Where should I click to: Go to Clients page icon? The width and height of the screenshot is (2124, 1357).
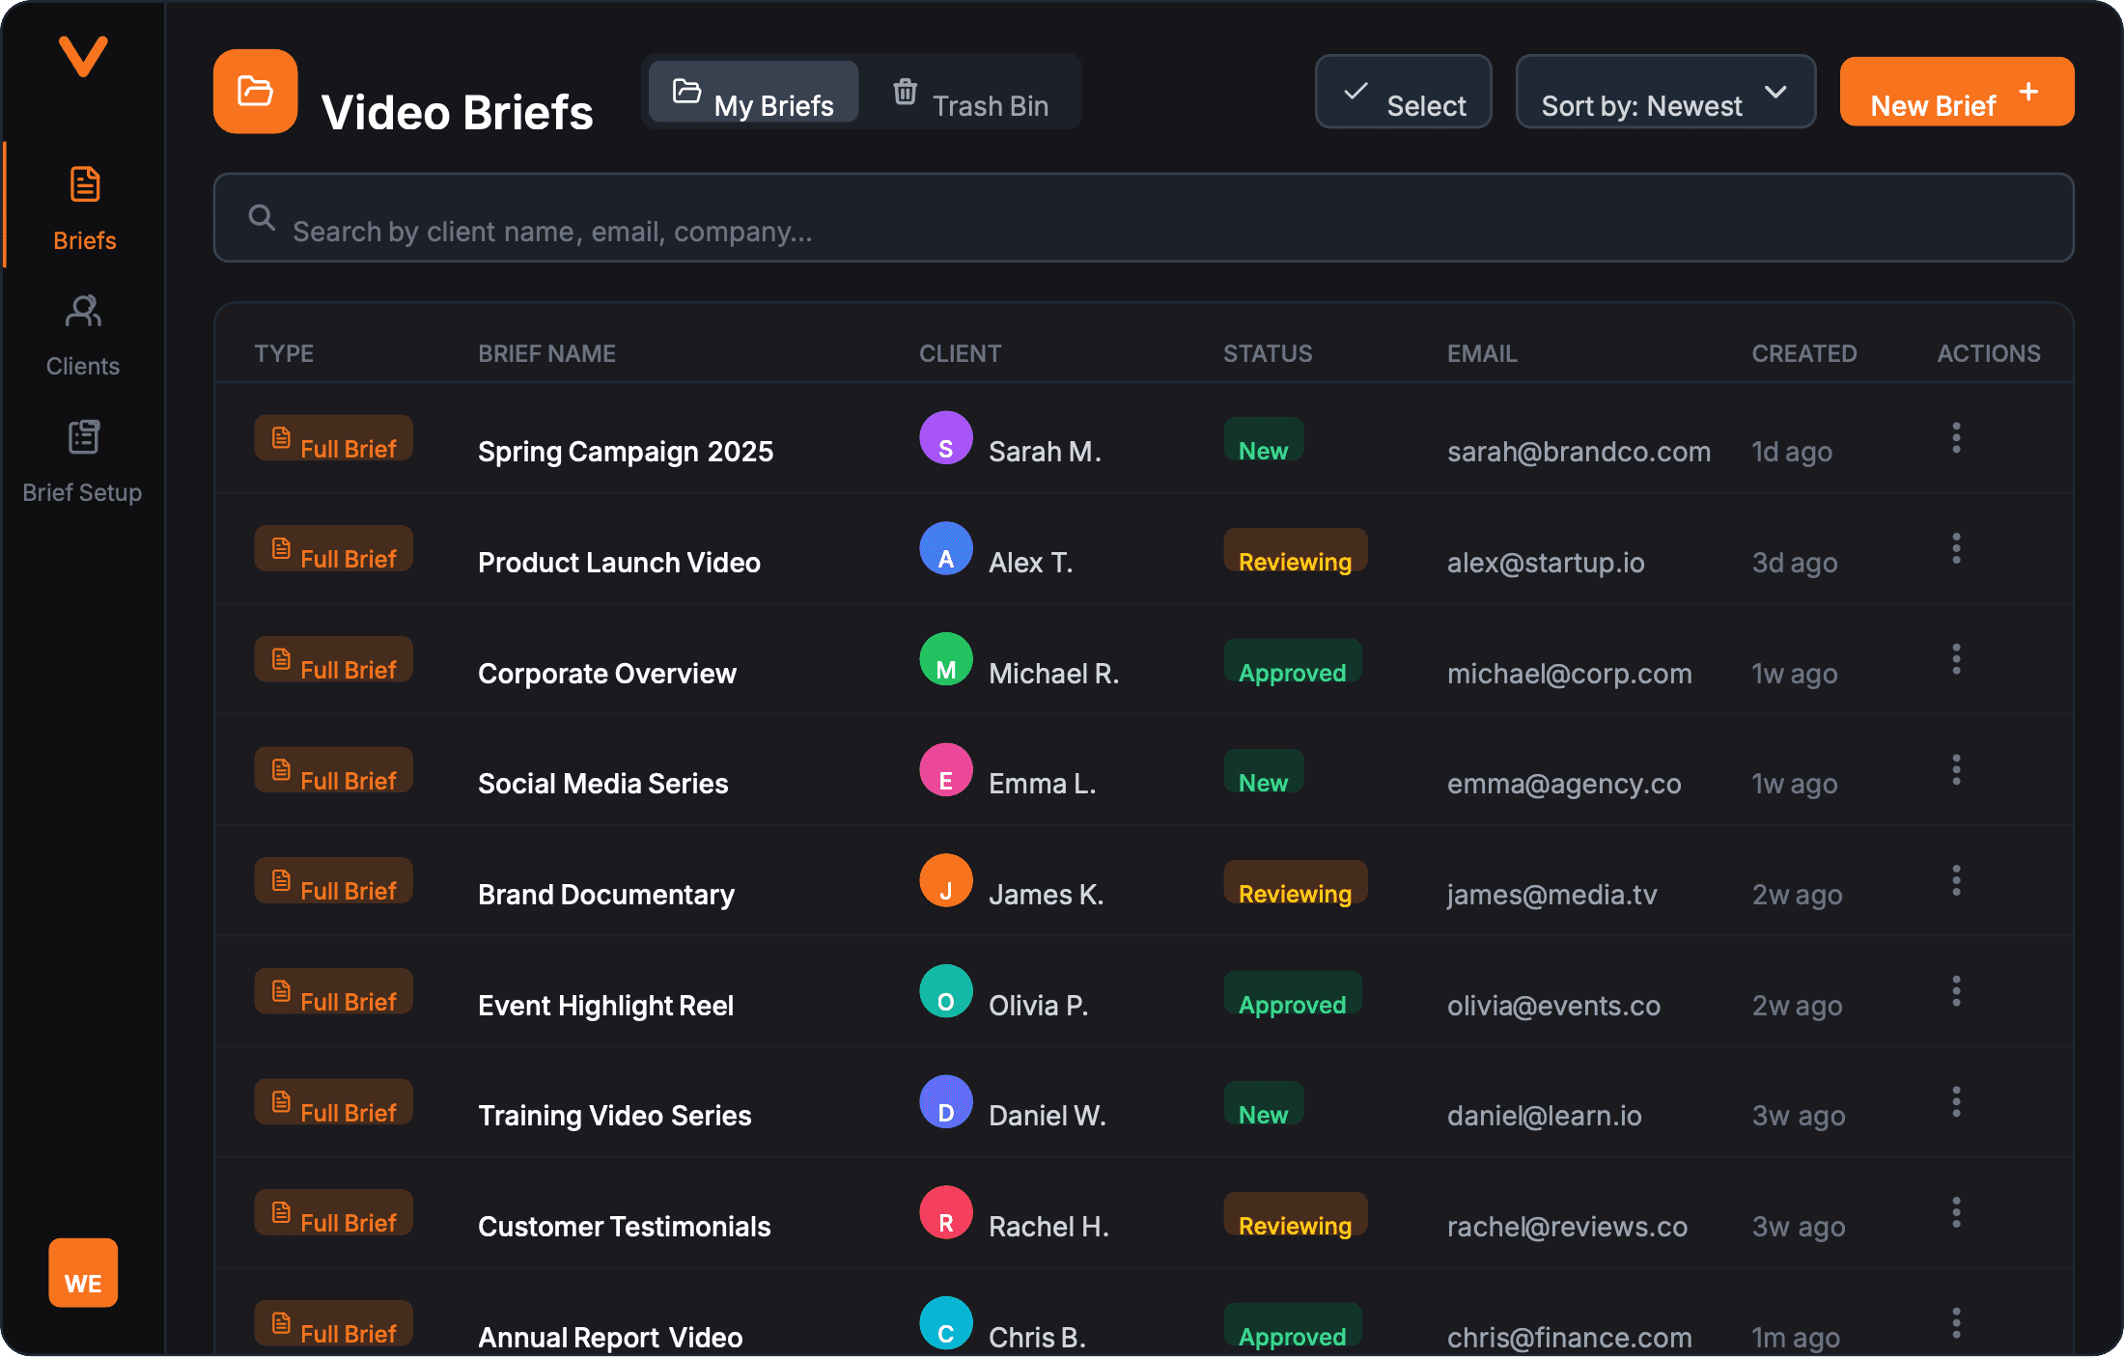pyautogui.click(x=83, y=311)
